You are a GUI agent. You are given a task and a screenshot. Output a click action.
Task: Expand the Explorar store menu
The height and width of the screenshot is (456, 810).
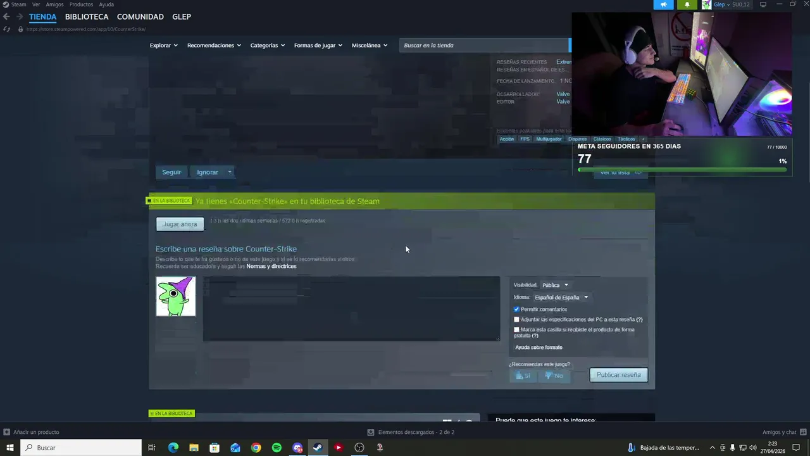(163, 45)
